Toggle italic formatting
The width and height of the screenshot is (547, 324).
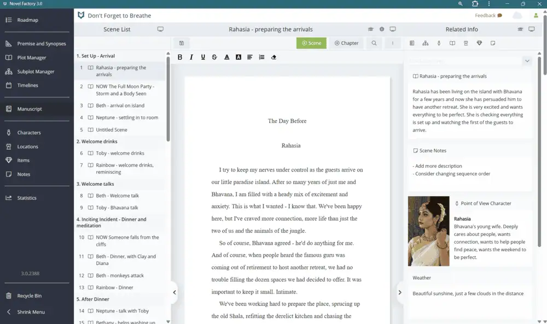point(191,57)
